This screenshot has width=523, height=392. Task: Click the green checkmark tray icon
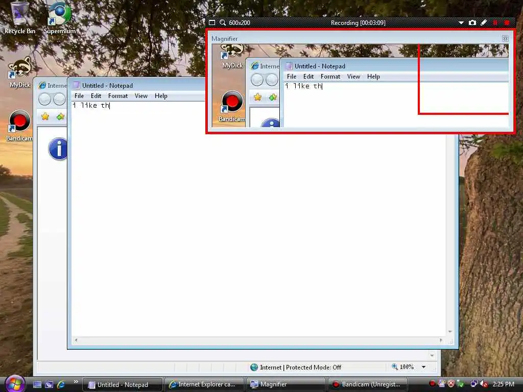tap(461, 384)
